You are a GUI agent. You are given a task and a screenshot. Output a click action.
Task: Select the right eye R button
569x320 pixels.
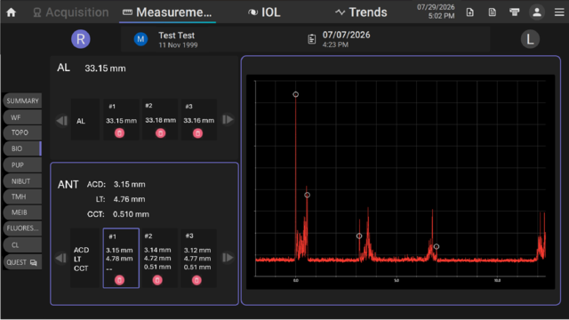click(x=81, y=39)
